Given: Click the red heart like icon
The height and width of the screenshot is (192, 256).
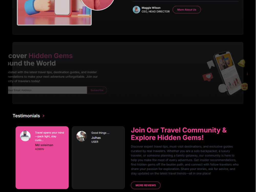Looking at the screenshot, I should tap(208, 77).
